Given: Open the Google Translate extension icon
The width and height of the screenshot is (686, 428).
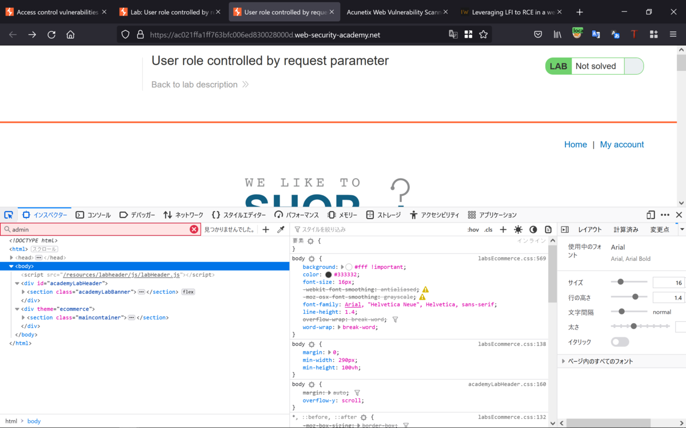Looking at the screenshot, I should click(x=596, y=35).
